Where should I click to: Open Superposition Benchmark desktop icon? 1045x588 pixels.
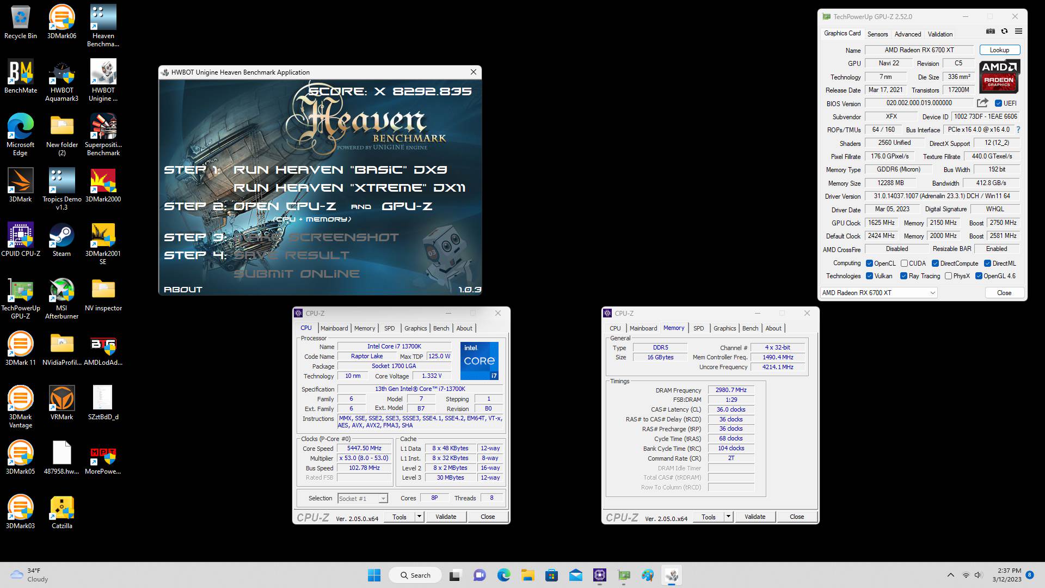103,135
